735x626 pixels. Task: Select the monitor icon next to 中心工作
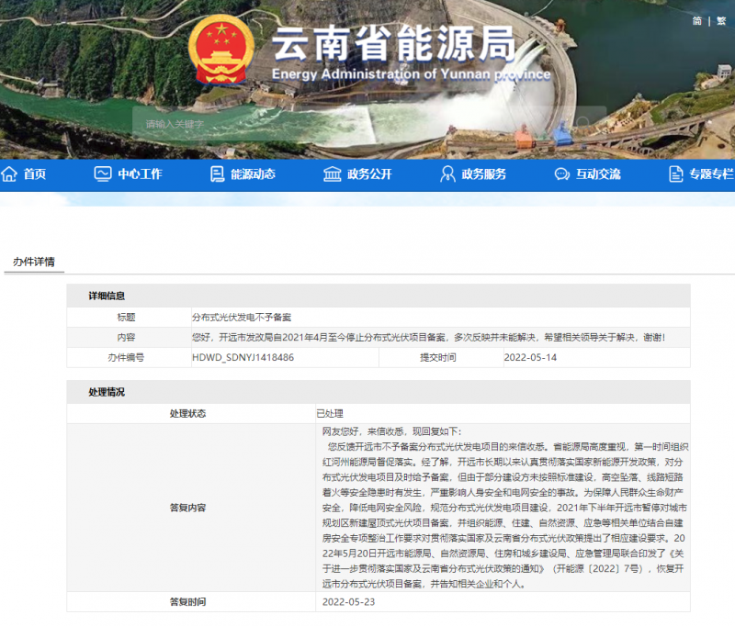pyautogui.click(x=101, y=173)
